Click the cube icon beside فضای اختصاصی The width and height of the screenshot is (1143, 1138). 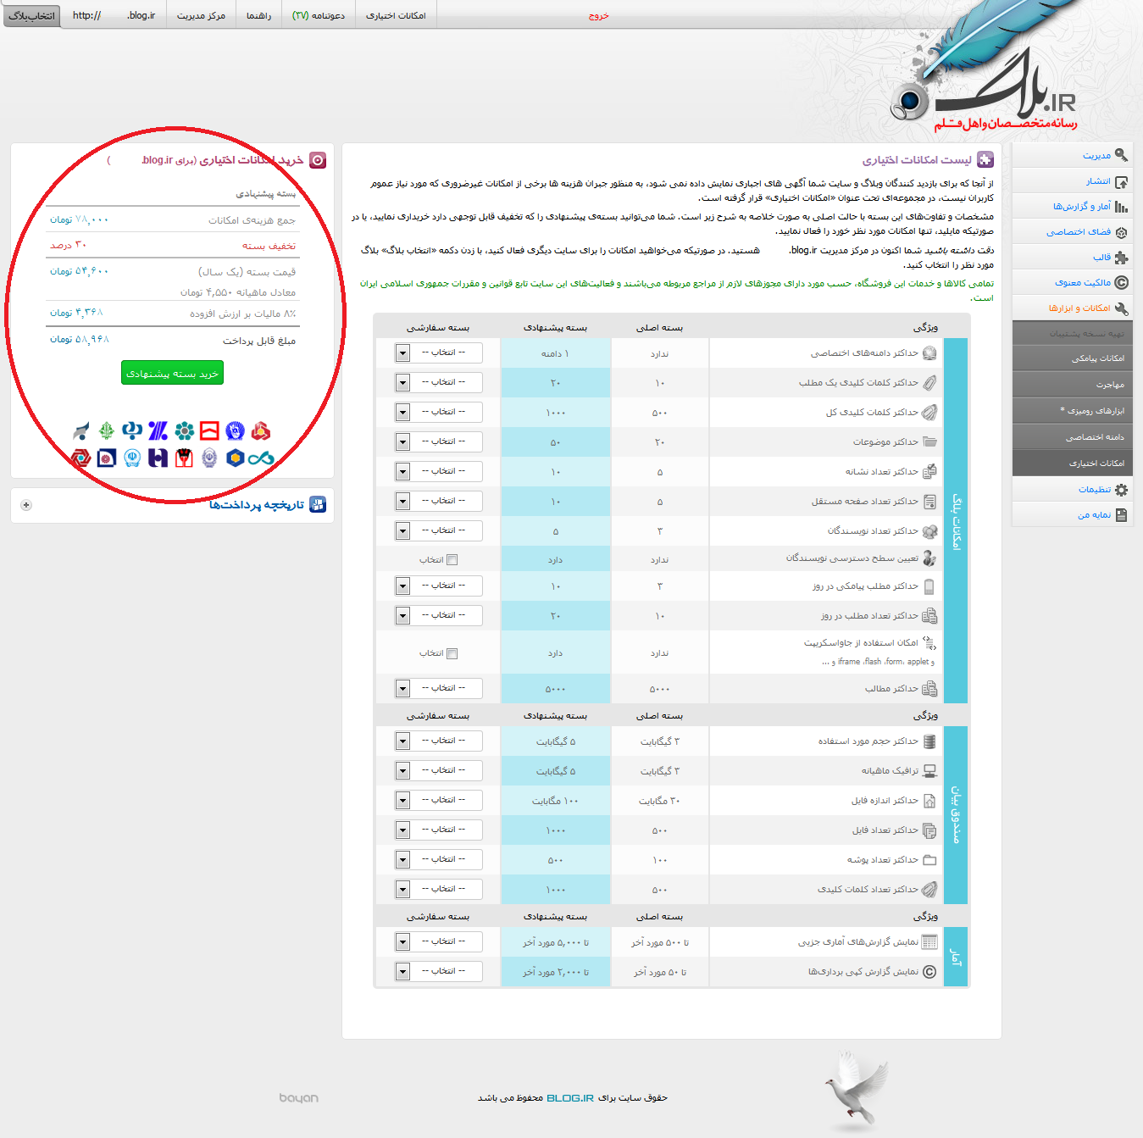point(1121,232)
